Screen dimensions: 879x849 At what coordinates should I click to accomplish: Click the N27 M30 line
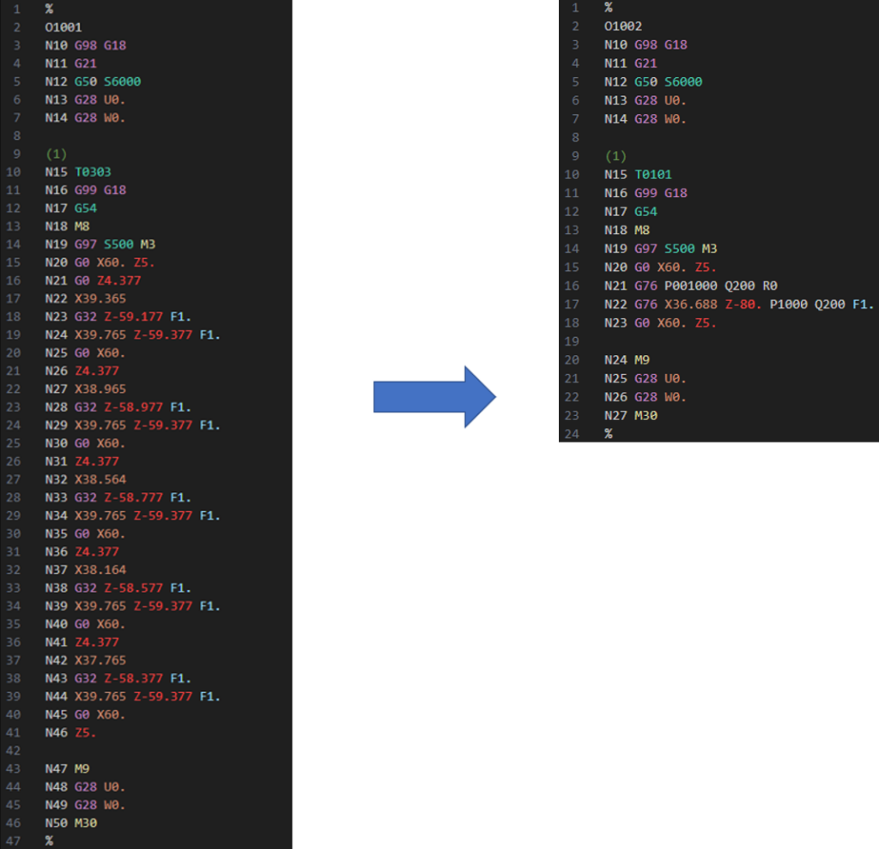click(631, 416)
